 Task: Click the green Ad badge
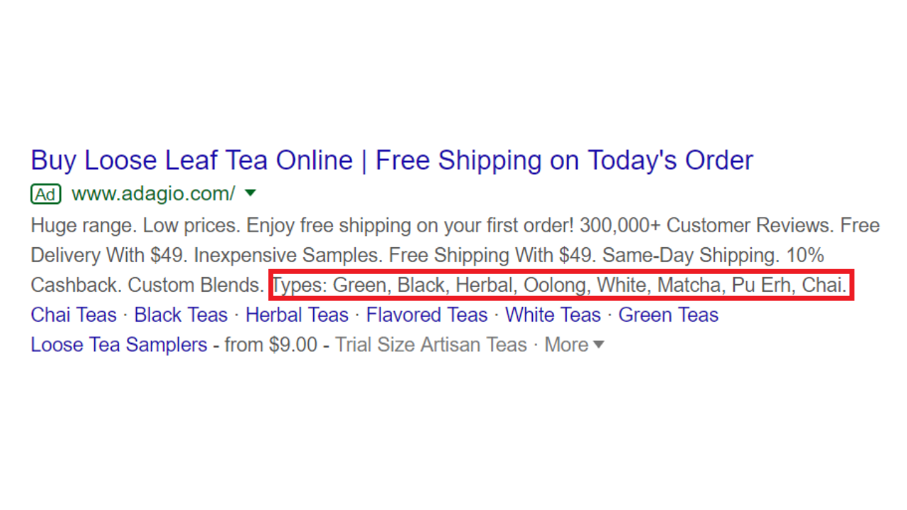[46, 193]
